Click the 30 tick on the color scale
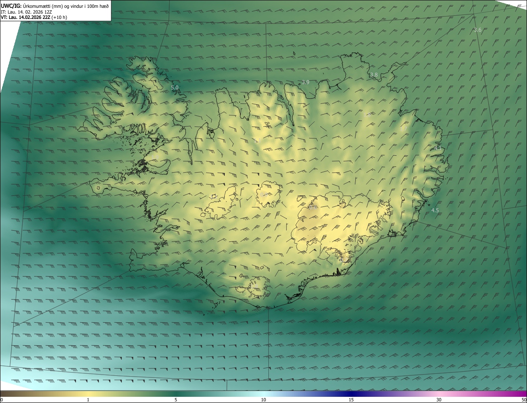This screenshot has height=403, width=527. [x=439, y=400]
